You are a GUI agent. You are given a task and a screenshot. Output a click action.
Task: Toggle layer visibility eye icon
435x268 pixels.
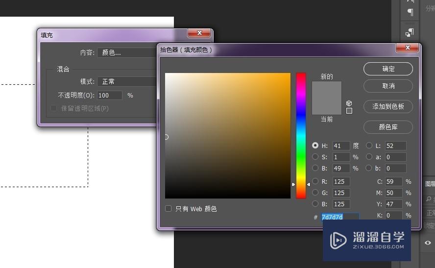coord(428,243)
